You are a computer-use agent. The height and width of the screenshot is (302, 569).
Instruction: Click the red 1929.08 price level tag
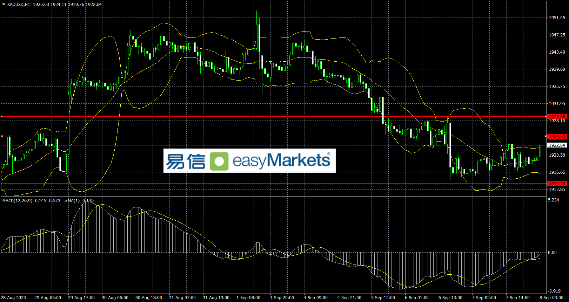557,117
